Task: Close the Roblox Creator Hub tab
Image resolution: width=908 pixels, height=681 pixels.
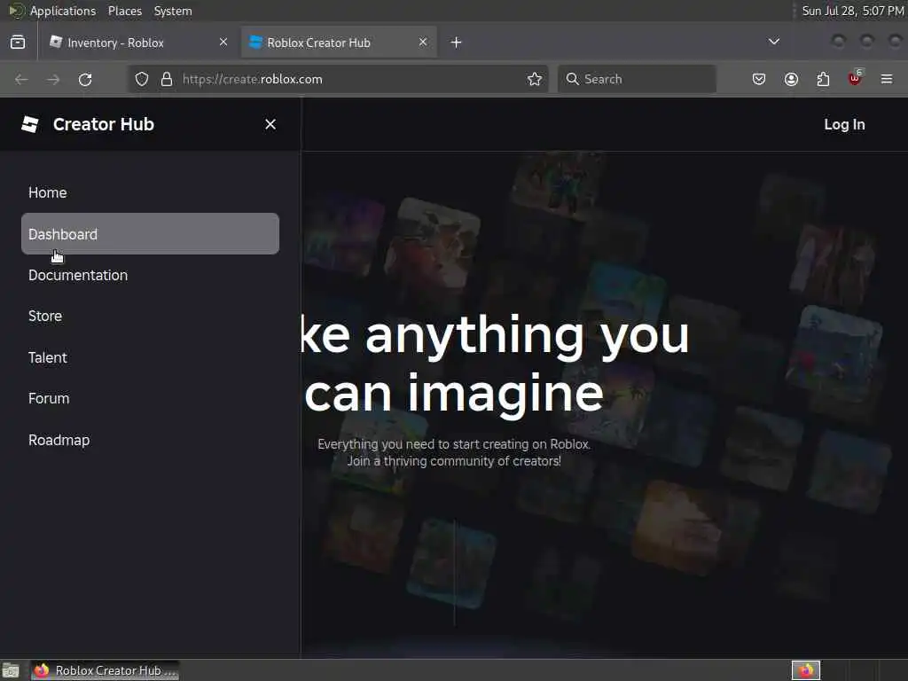Action: pos(423,43)
